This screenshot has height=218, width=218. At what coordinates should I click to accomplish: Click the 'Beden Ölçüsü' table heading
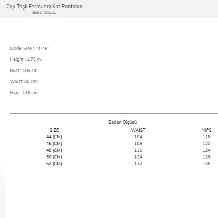122,122
